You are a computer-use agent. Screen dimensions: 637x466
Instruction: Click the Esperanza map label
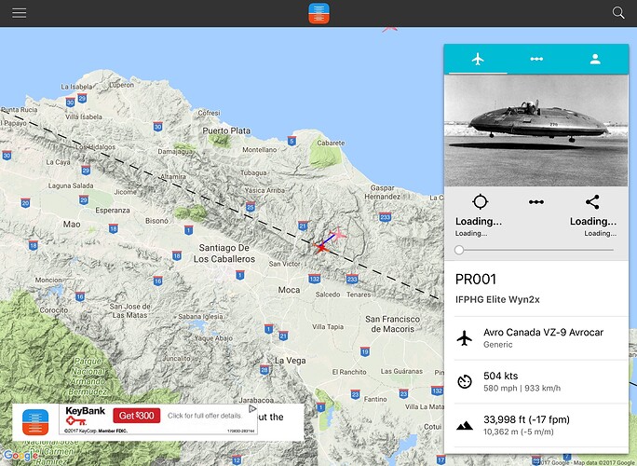(x=113, y=211)
